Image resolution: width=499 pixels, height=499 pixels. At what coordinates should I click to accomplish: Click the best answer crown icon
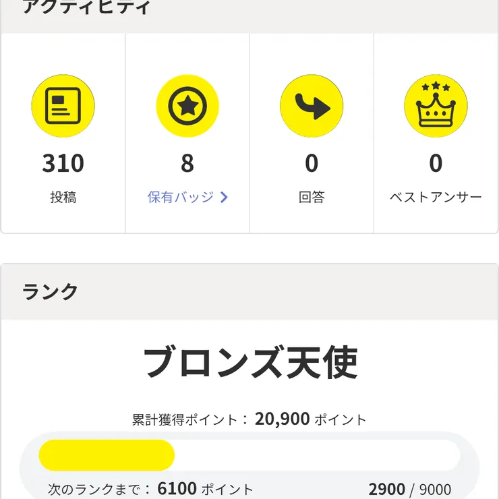(436, 106)
